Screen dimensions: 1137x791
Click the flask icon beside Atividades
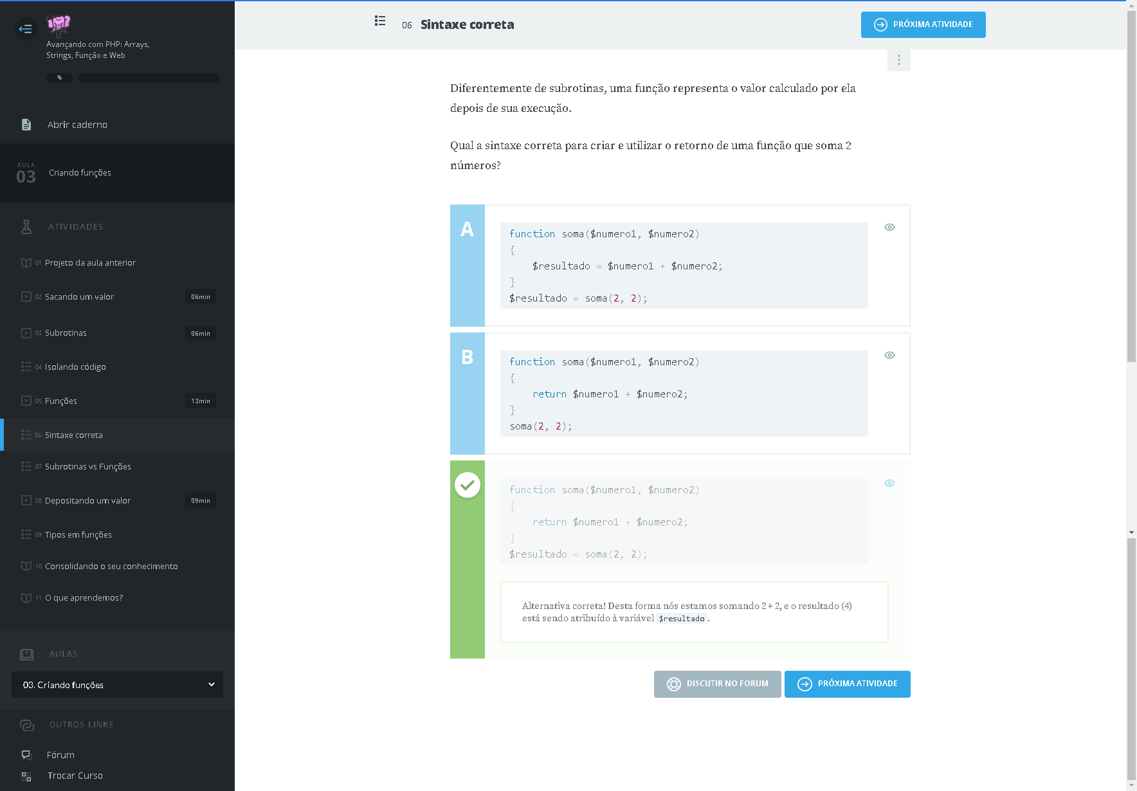click(x=26, y=226)
